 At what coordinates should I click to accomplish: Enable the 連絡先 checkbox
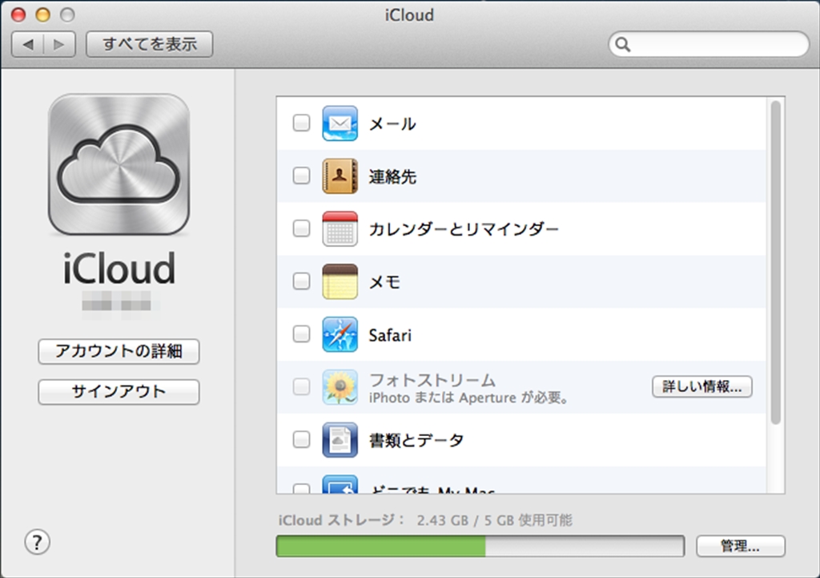301,176
